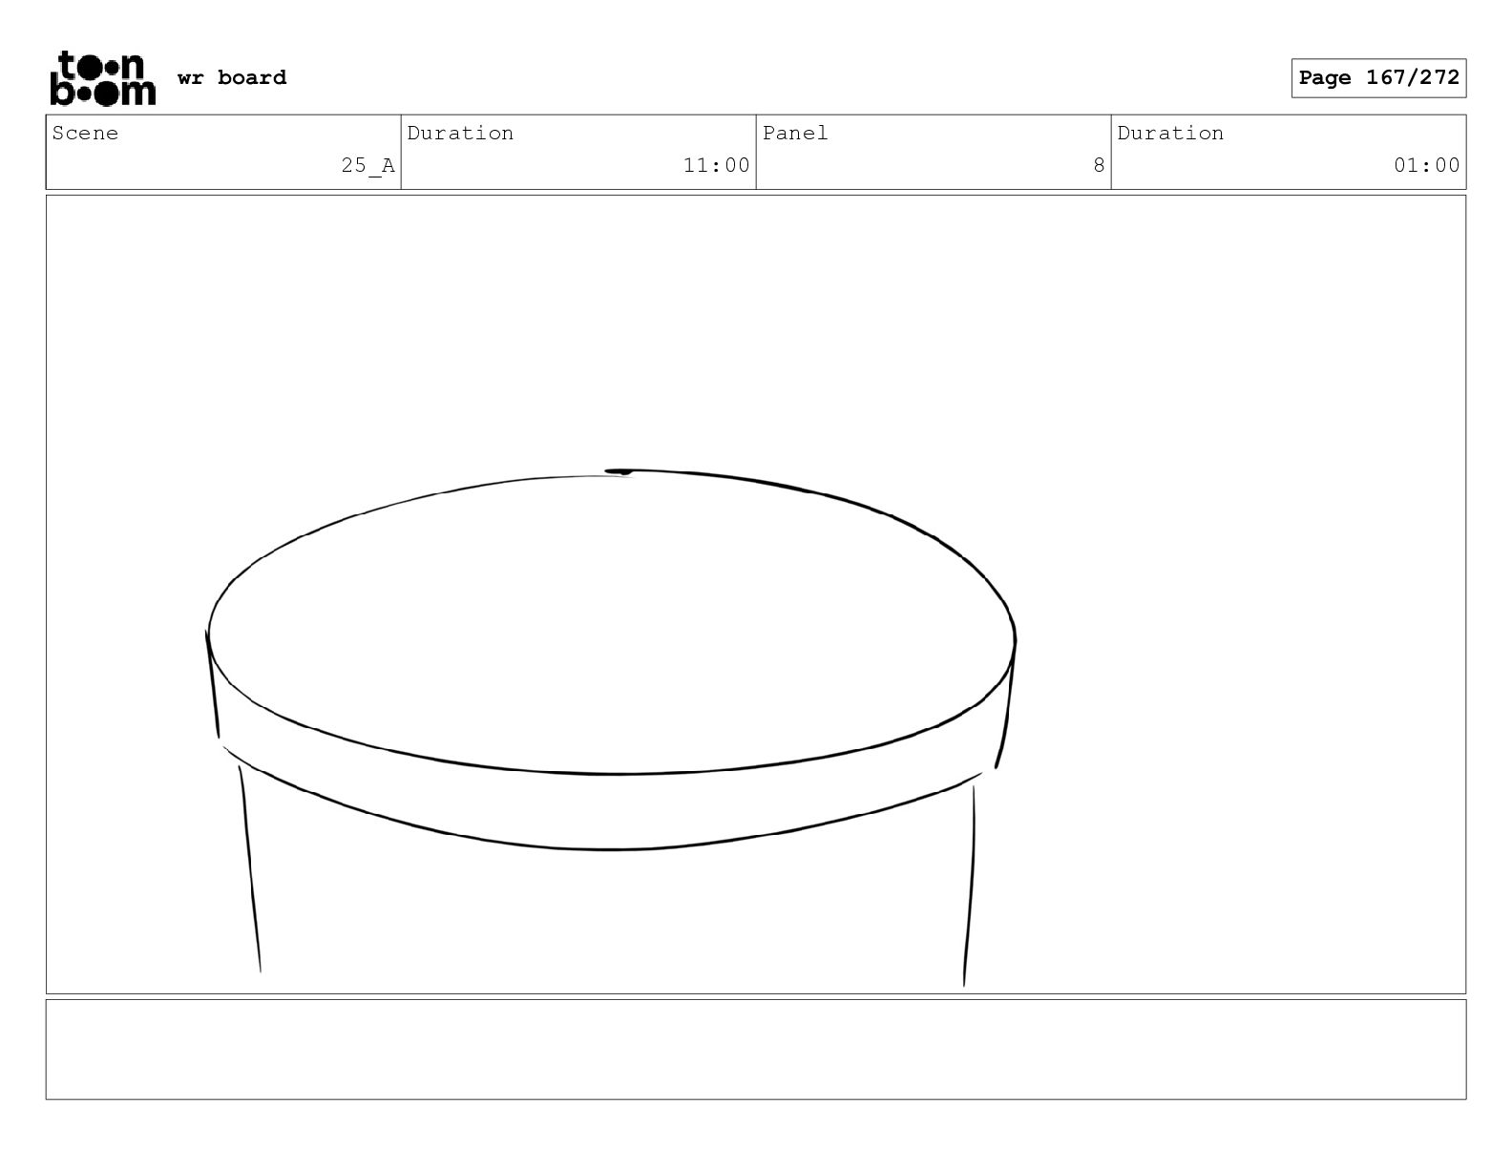Select the scene duration value 11:00
This screenshot has height=1168, width=1512.
[716, 165]
